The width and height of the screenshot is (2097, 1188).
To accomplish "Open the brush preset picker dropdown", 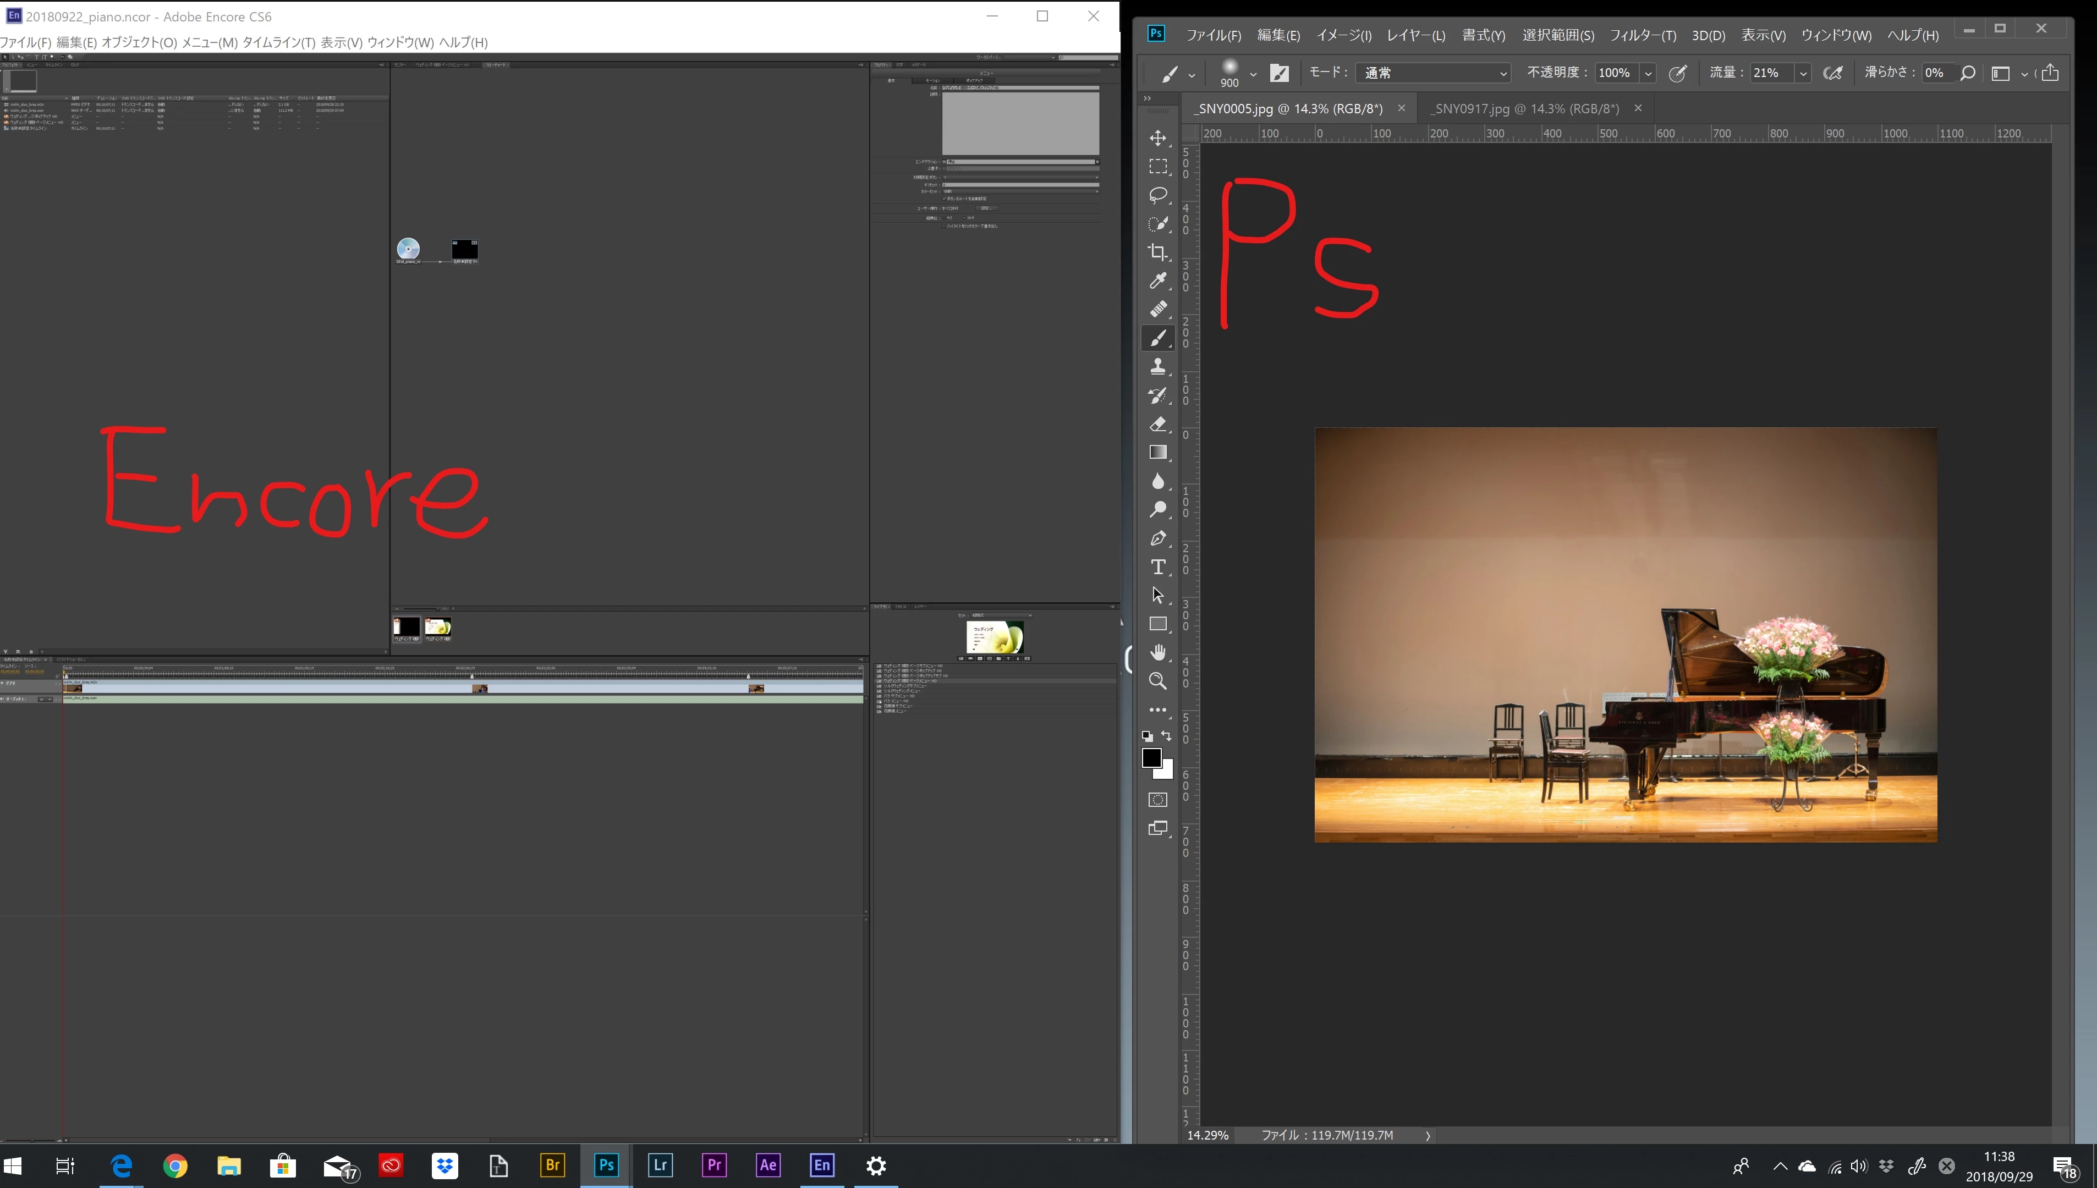I will click(1253, 75).
